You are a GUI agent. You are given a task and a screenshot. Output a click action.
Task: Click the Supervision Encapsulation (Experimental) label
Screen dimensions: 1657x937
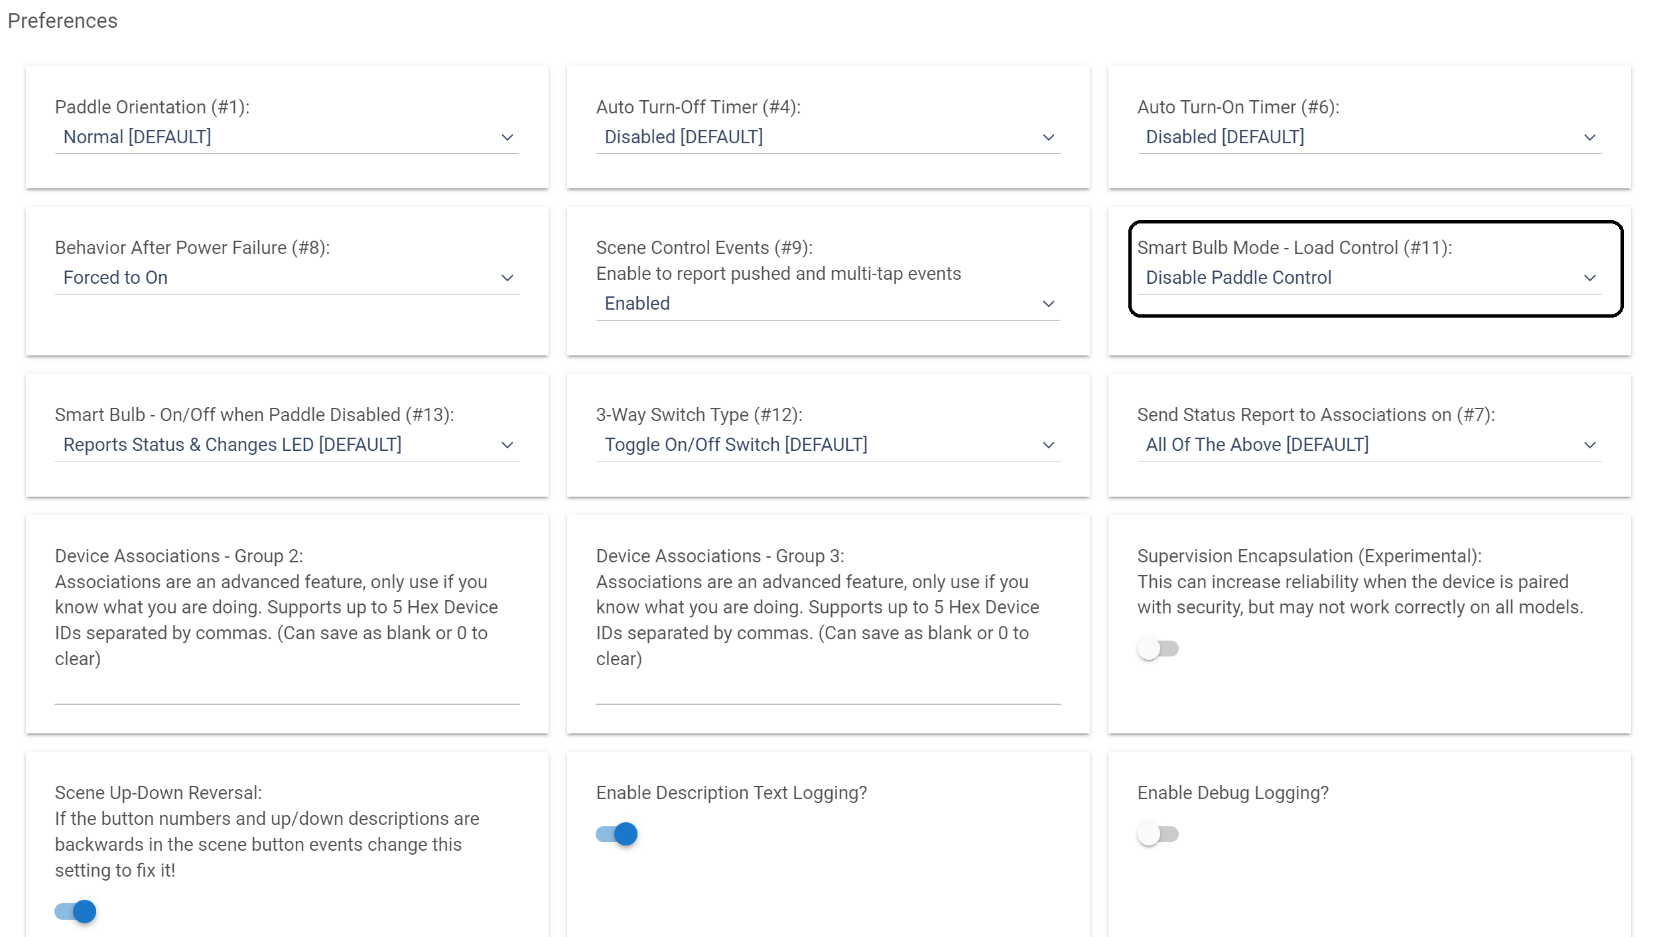1309,556
